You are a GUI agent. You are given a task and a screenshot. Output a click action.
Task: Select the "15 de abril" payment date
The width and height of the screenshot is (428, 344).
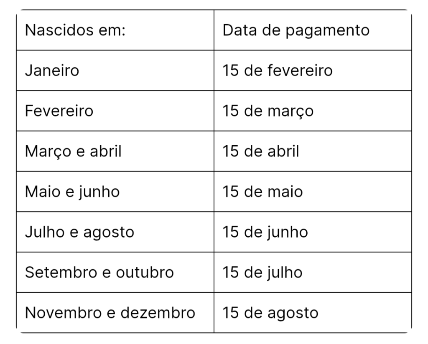261,151
